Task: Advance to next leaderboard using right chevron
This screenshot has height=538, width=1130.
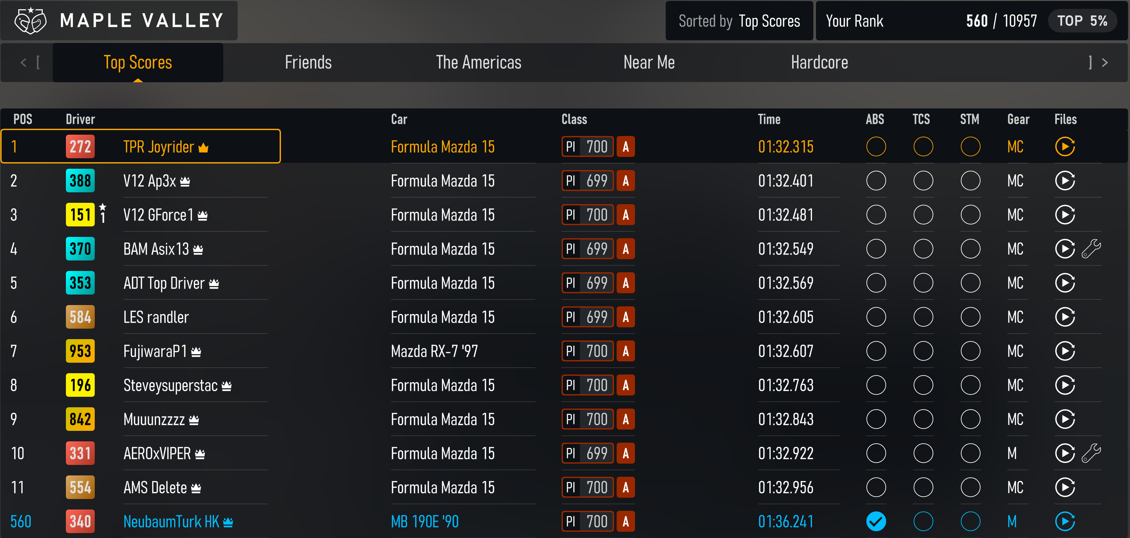Action: (x=1105, y=62)
